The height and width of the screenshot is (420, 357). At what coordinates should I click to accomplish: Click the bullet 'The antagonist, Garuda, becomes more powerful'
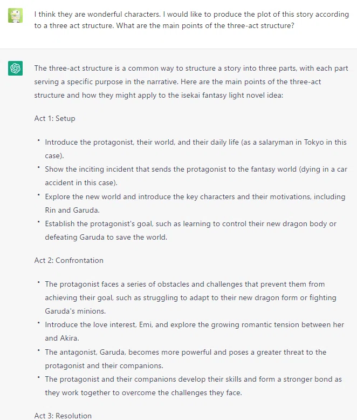pos(186,359)
